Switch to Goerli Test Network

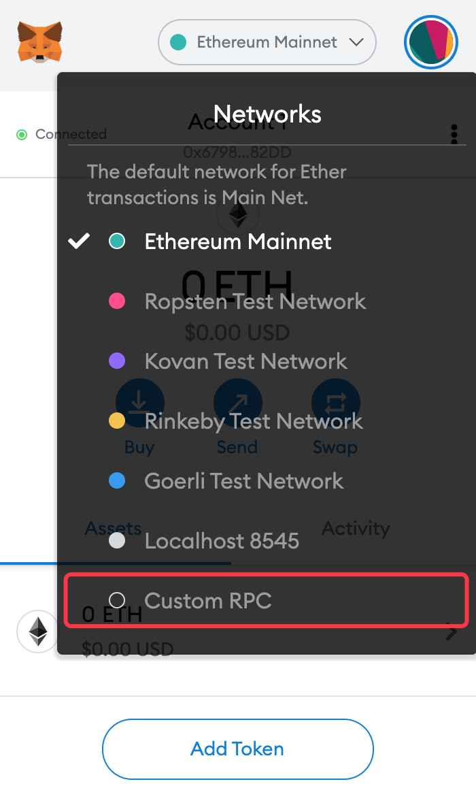tap(266, 480)
